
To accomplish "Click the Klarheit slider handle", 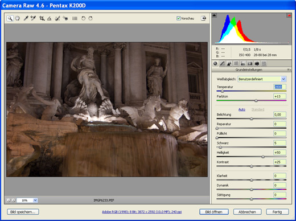I will pos(252,180).
